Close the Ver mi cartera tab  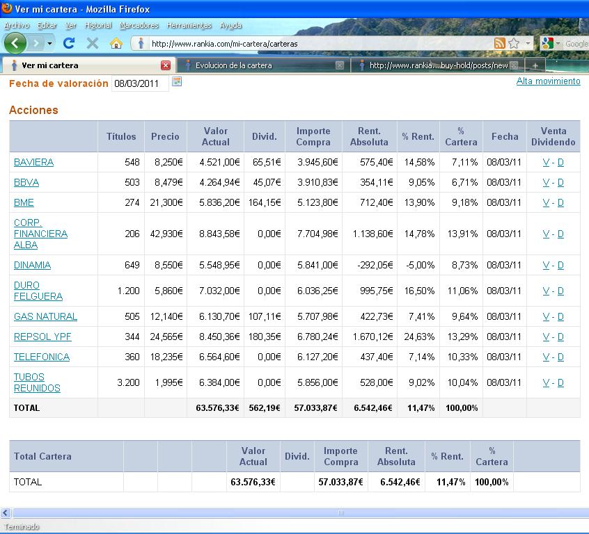tap(166, 65)
